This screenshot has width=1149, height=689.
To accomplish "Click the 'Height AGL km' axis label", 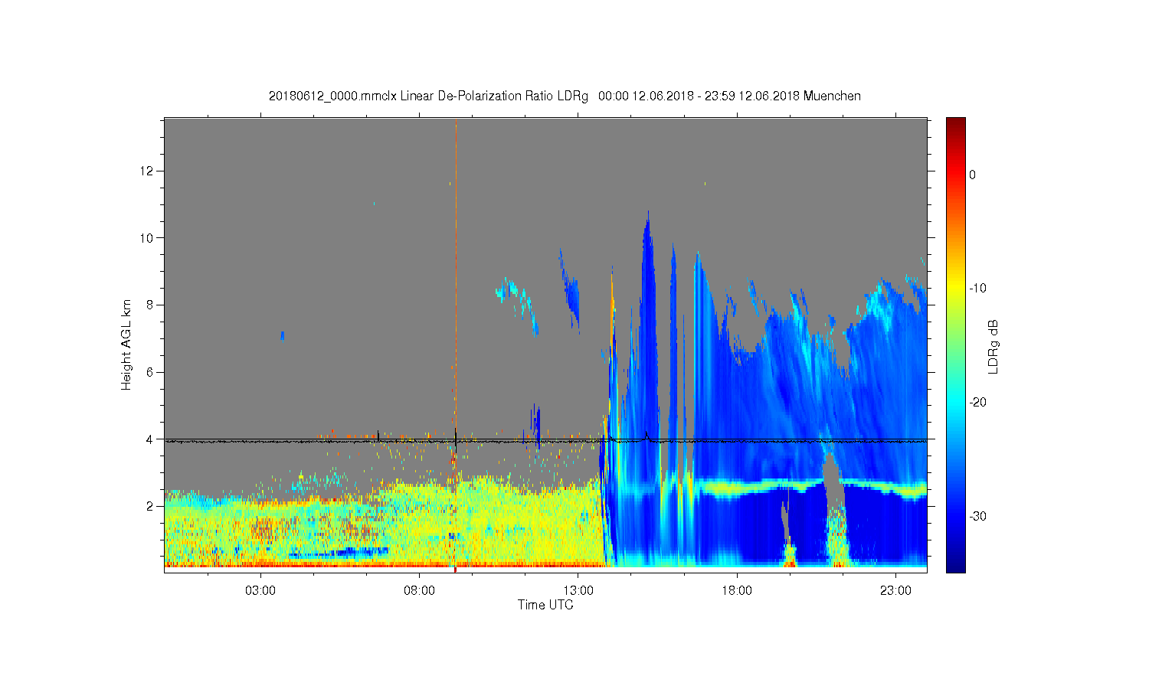I will coord(126,344).
